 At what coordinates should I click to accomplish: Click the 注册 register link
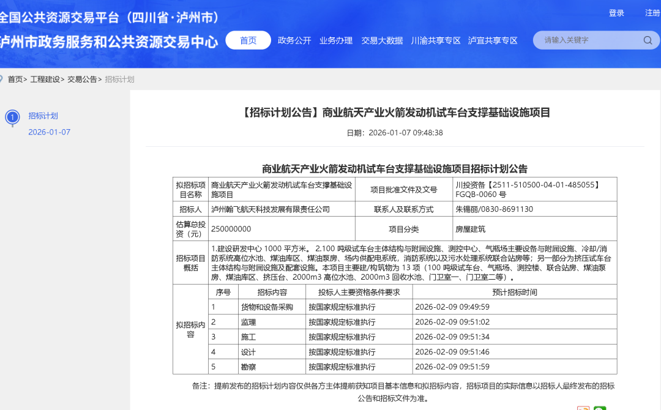652,13
